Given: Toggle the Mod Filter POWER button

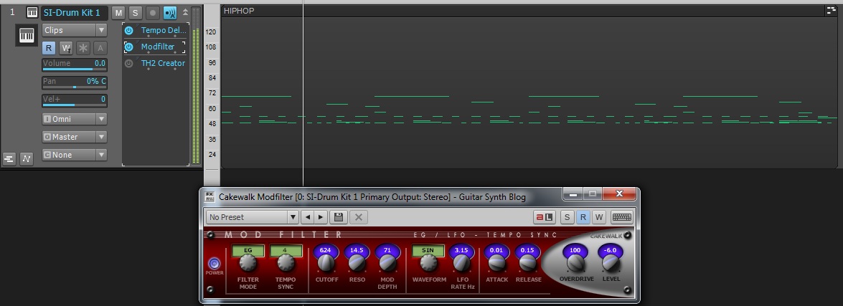Looking at the screenshot, I should coord(214,264).
